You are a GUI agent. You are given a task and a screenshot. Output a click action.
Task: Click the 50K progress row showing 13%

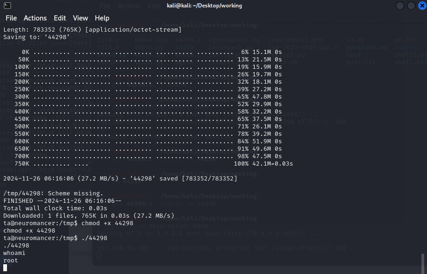tap(150, 59)
